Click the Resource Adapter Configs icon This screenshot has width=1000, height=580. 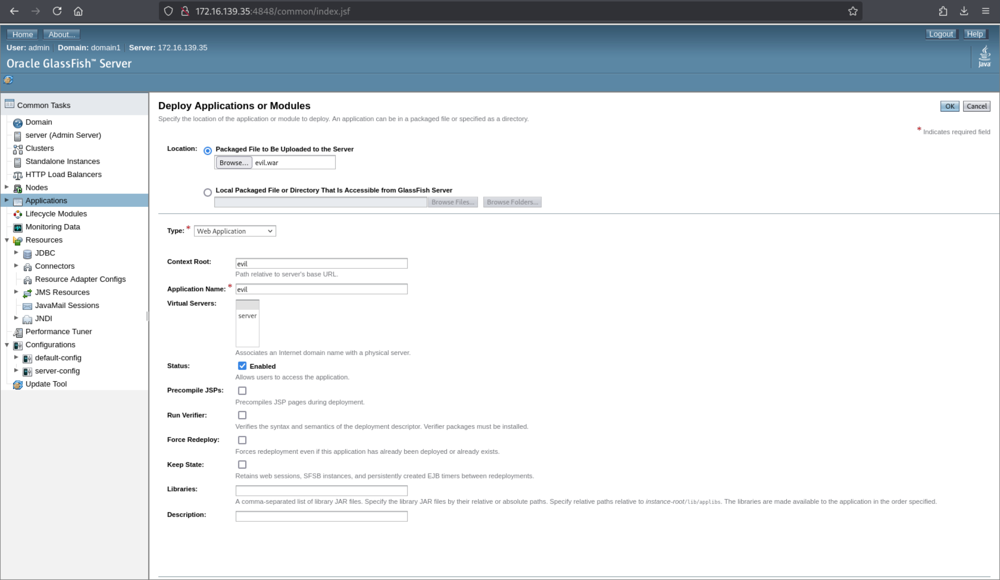point(27,280)
